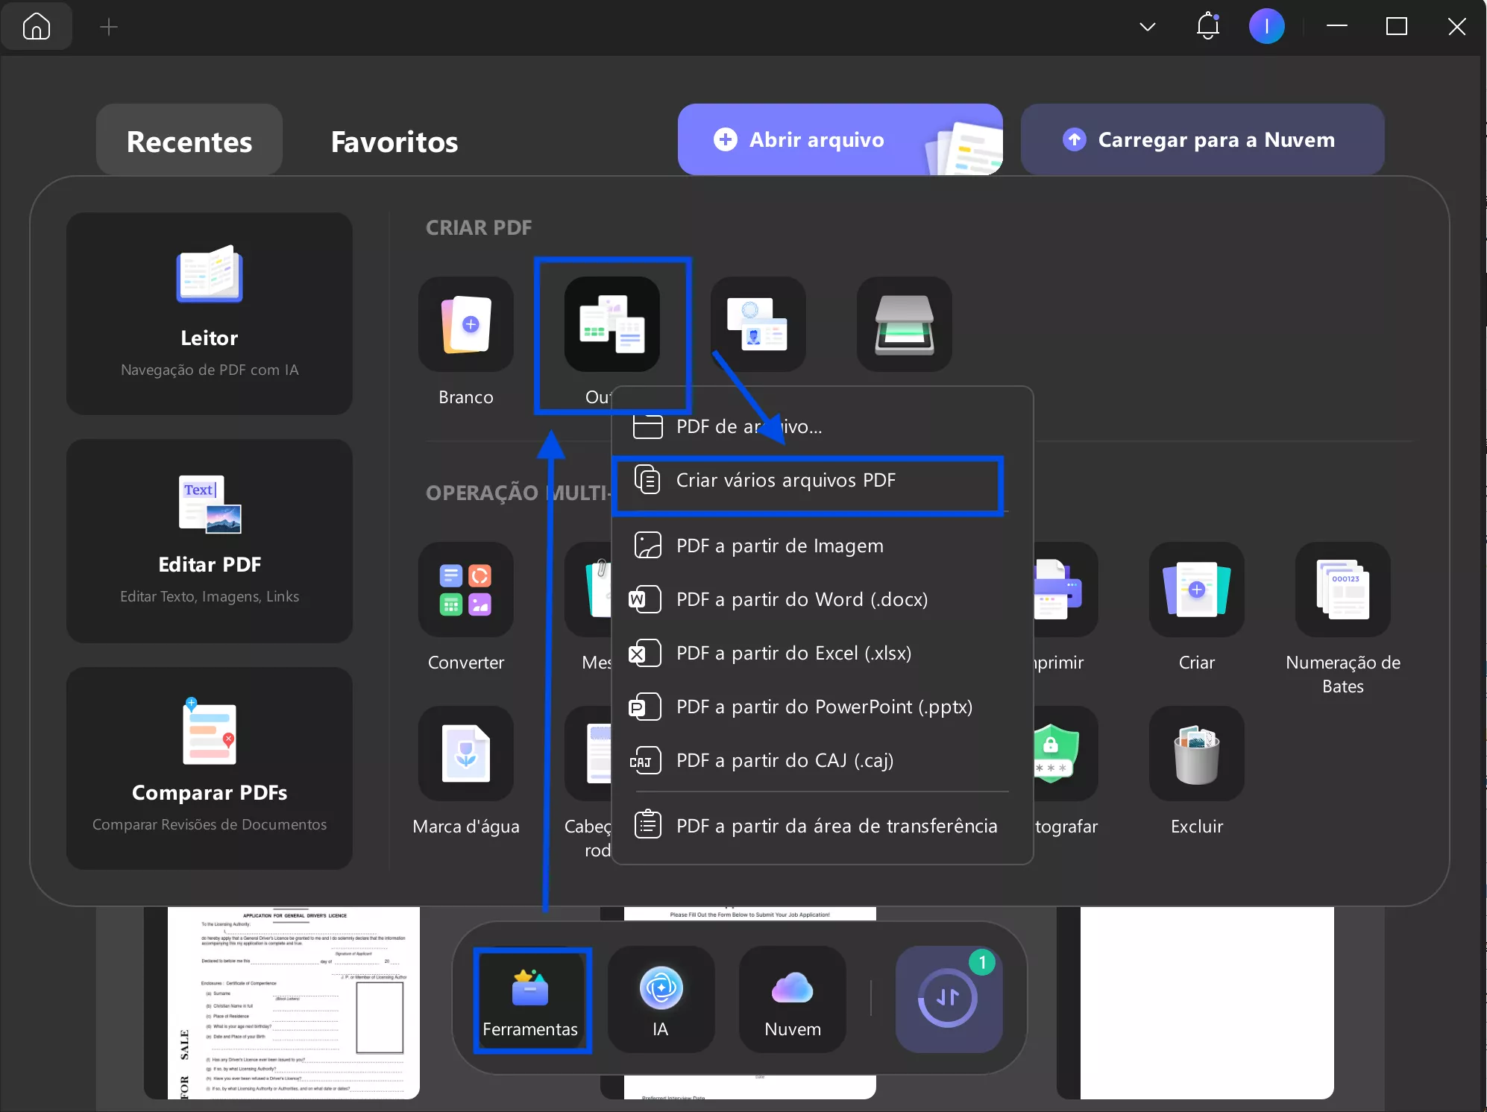
Task: Click the home icon tab
Action: click(36, 27)
